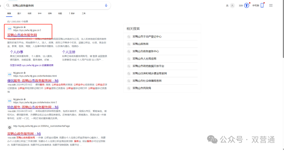Click the sysbj.zwfw.hlj.gov.cn:3399 URL text
The height and width of the screenshot is (151, 284).
42,126
